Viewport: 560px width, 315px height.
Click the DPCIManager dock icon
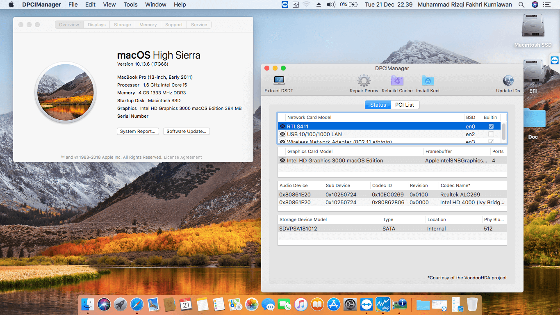[399, 304]
